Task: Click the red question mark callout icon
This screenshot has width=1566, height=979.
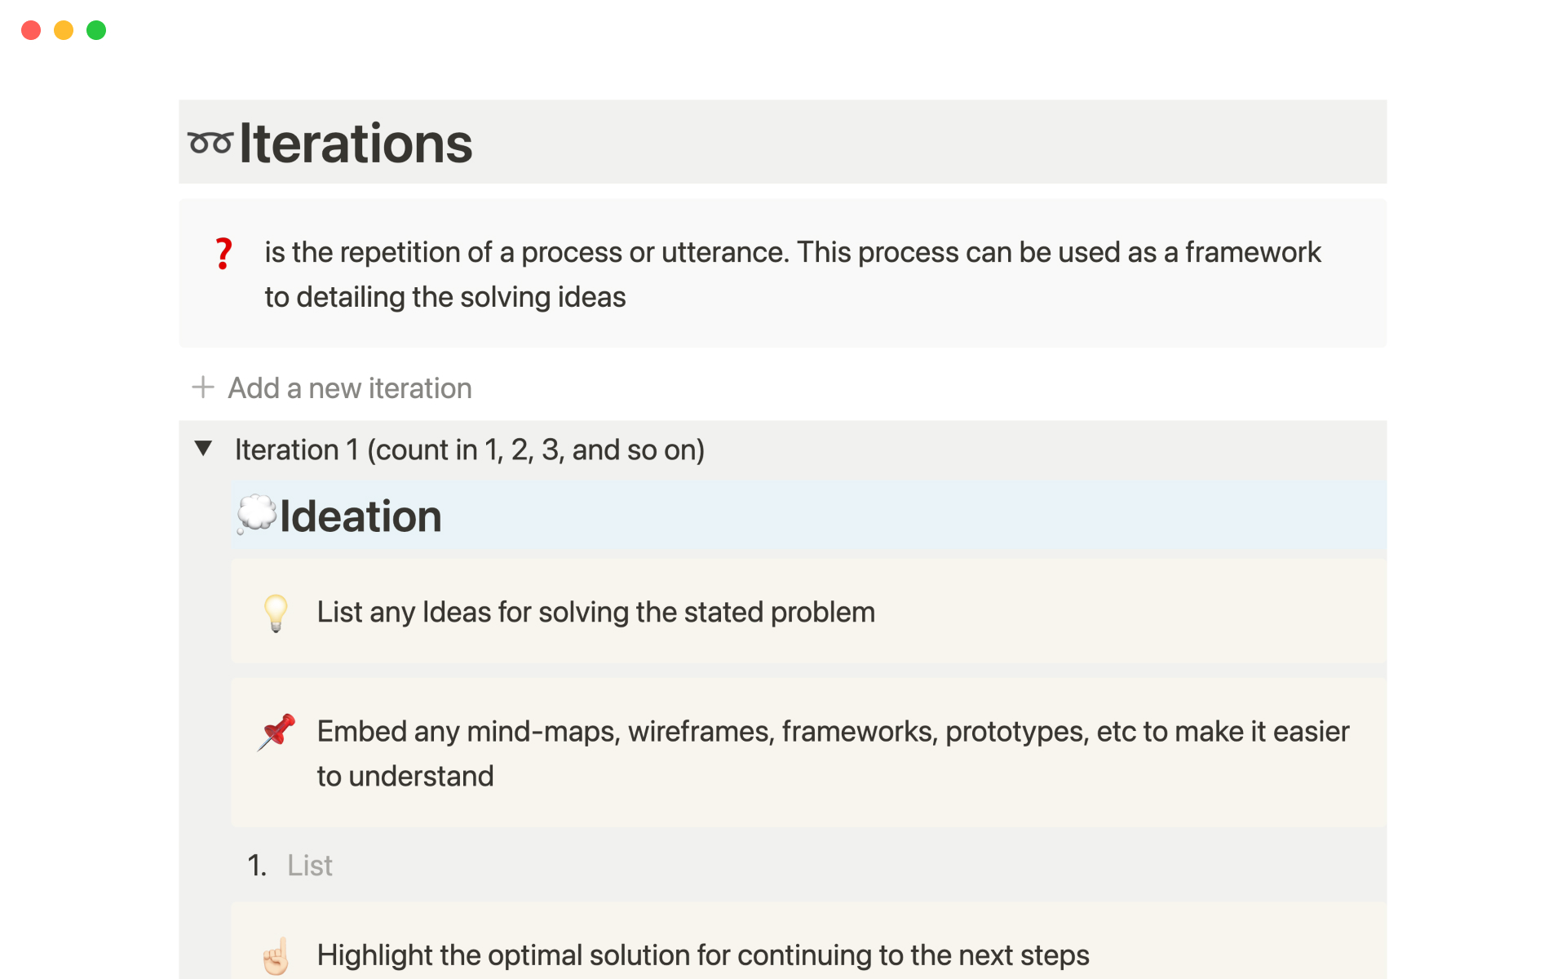Action: [x=223, y=254]
